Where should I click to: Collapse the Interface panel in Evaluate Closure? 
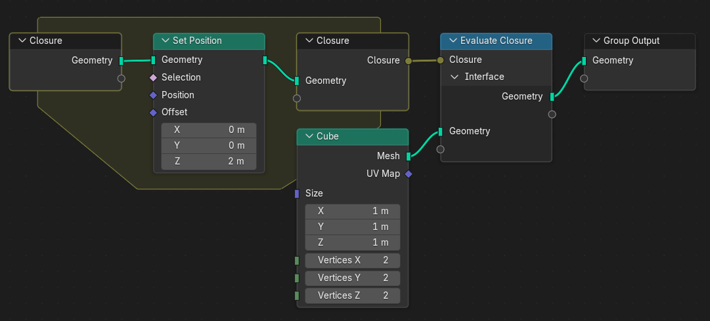coord(455,77)
